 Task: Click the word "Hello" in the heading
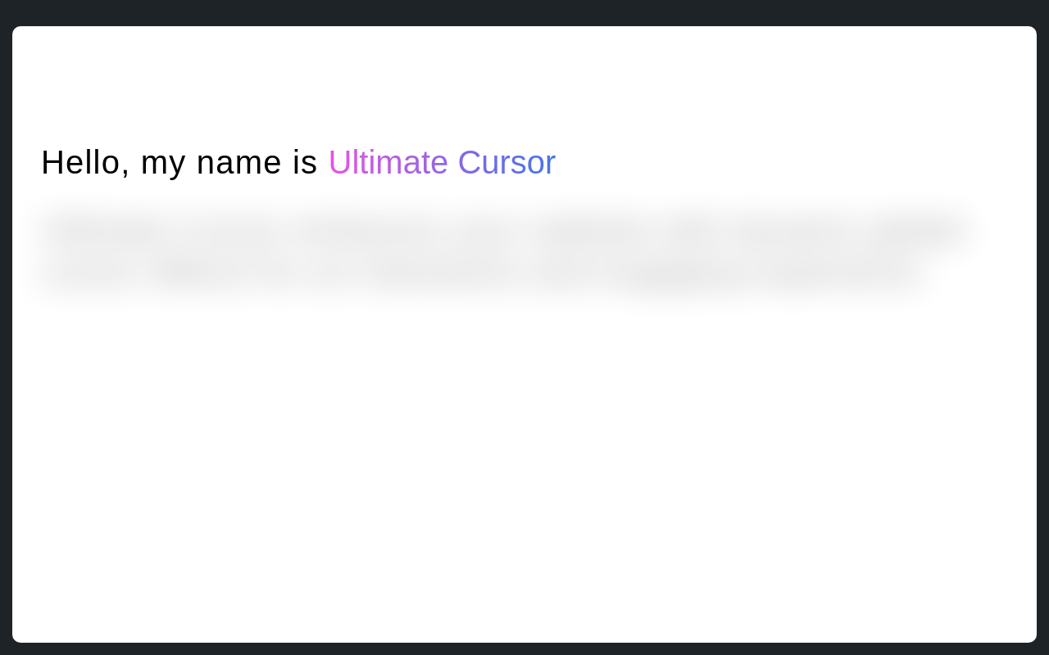pos(80,163)
